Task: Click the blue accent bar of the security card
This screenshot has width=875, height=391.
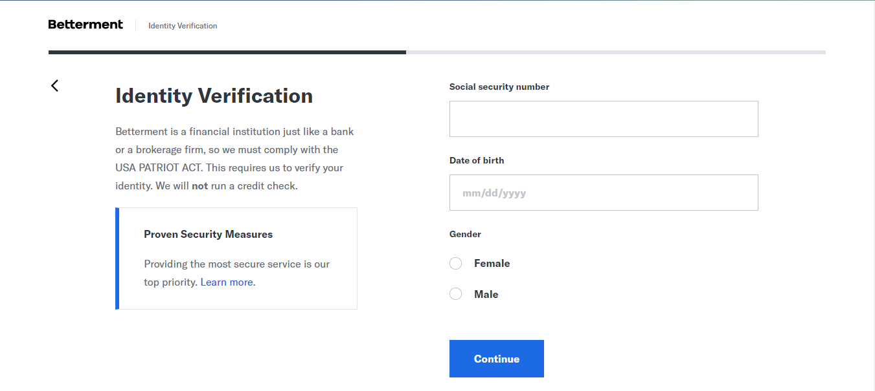Action: pyautogui.click(x=117, y=259)
